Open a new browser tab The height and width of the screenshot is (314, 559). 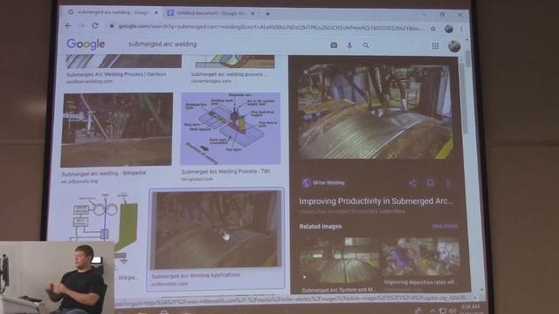coord(267,14)
